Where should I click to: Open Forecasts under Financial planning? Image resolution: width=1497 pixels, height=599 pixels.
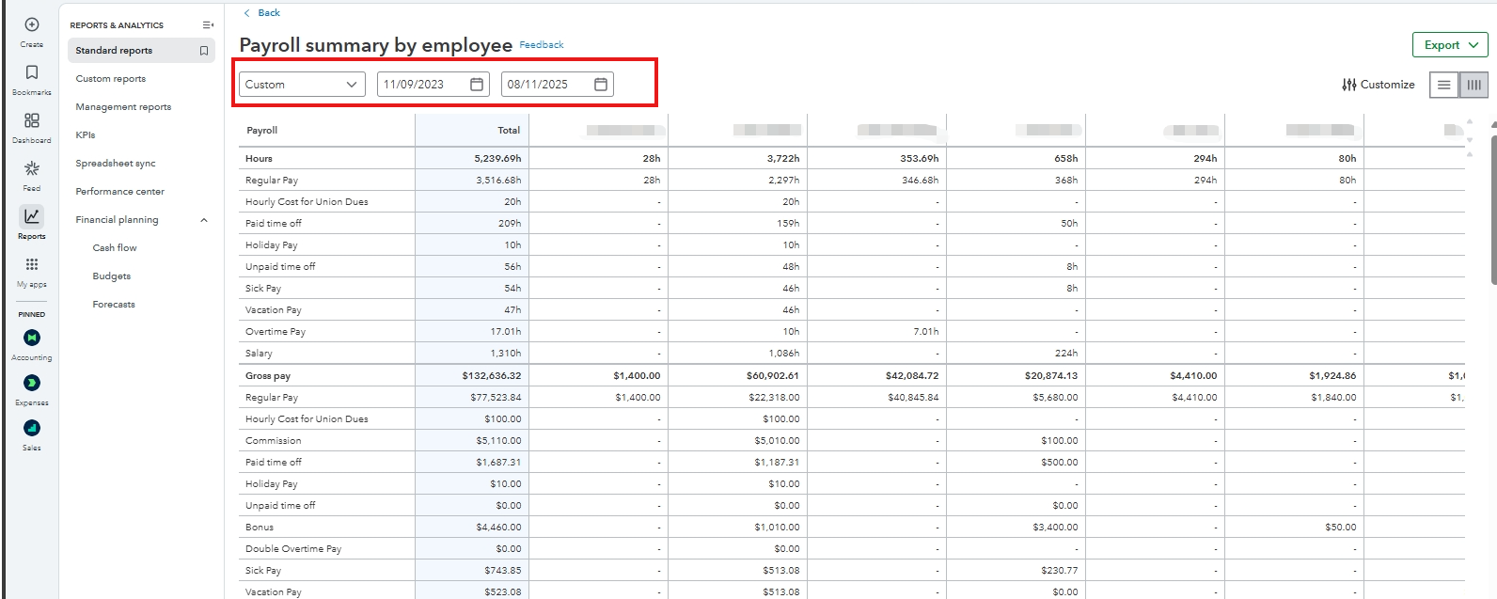click(114, 305)
